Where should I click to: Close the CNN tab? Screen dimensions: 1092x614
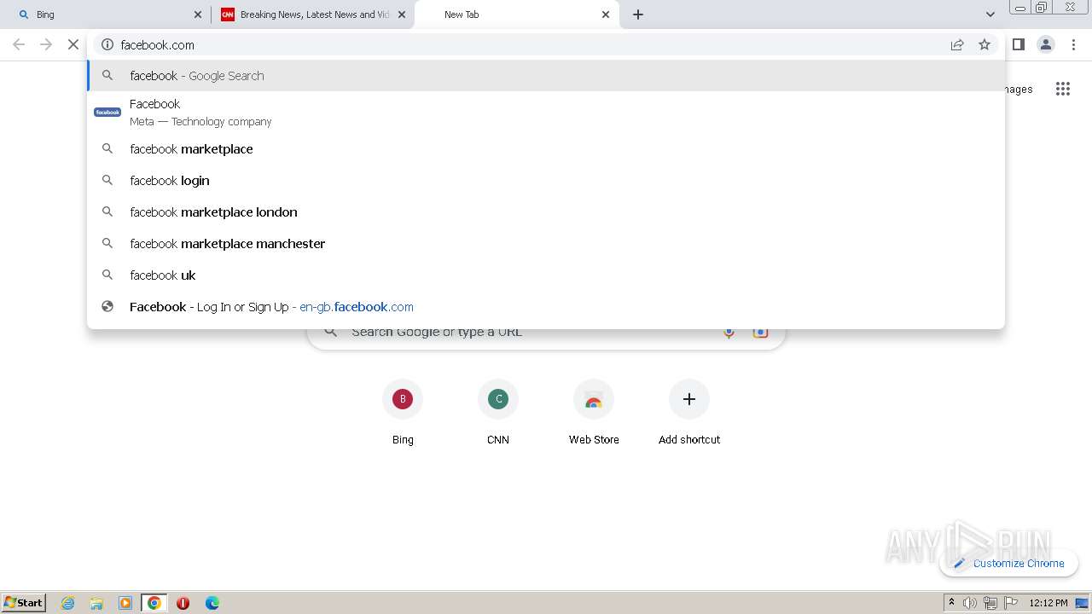coord(403,14)
